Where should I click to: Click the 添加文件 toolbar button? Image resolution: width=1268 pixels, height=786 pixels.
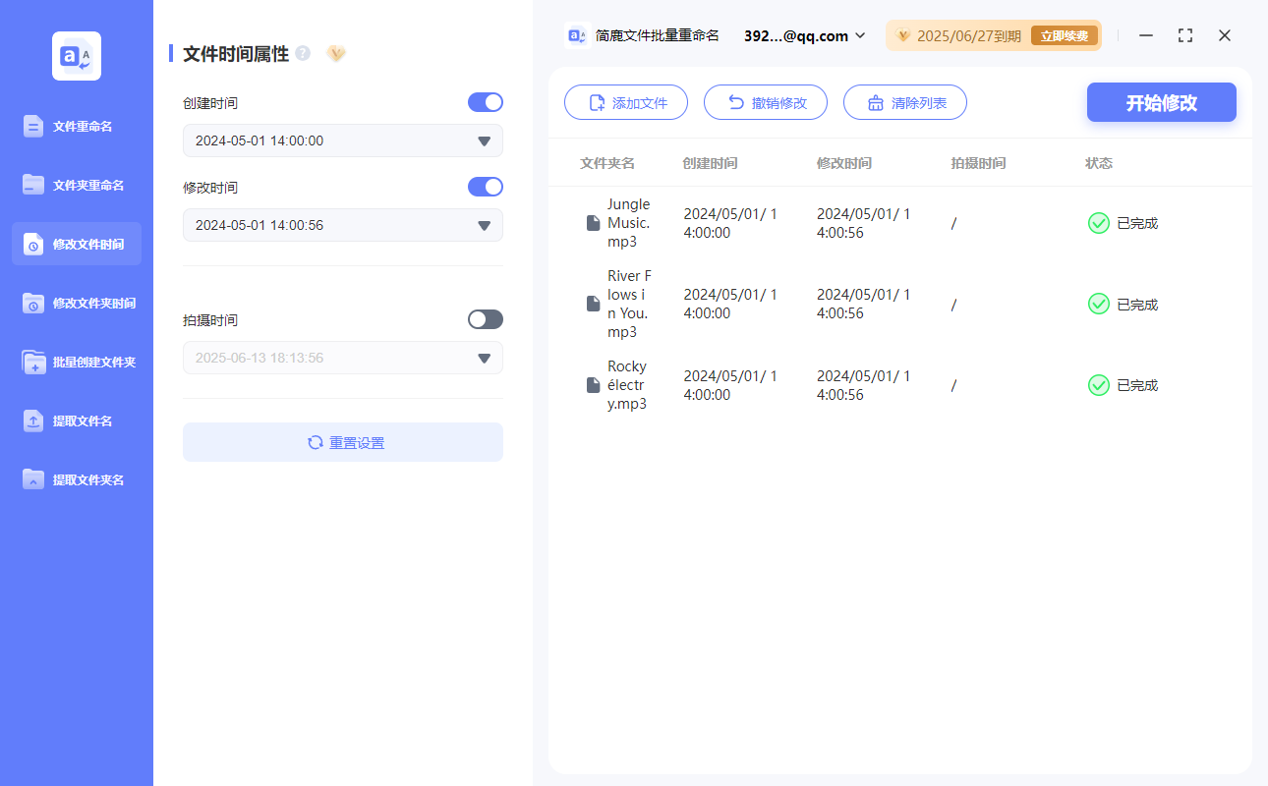(x=626, y=102)
